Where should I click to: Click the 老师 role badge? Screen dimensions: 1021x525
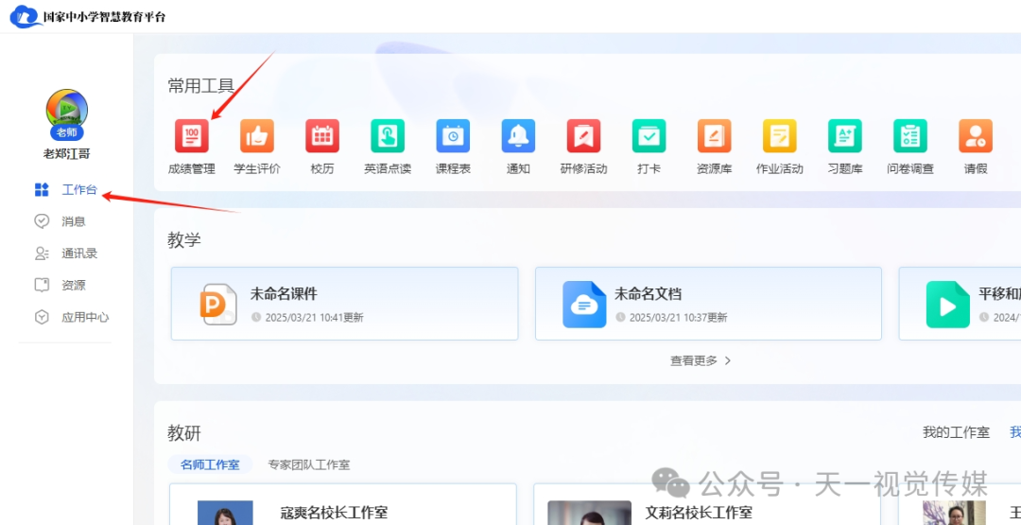(x=66, y=132)
